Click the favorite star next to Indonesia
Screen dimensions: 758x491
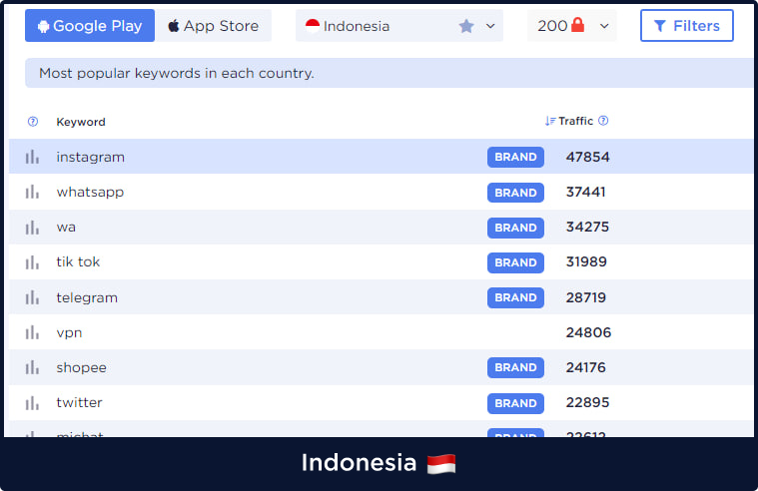(x=466, y=26)
